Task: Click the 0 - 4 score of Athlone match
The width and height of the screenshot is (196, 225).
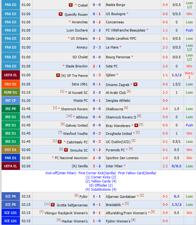Action: pos(97,117)
